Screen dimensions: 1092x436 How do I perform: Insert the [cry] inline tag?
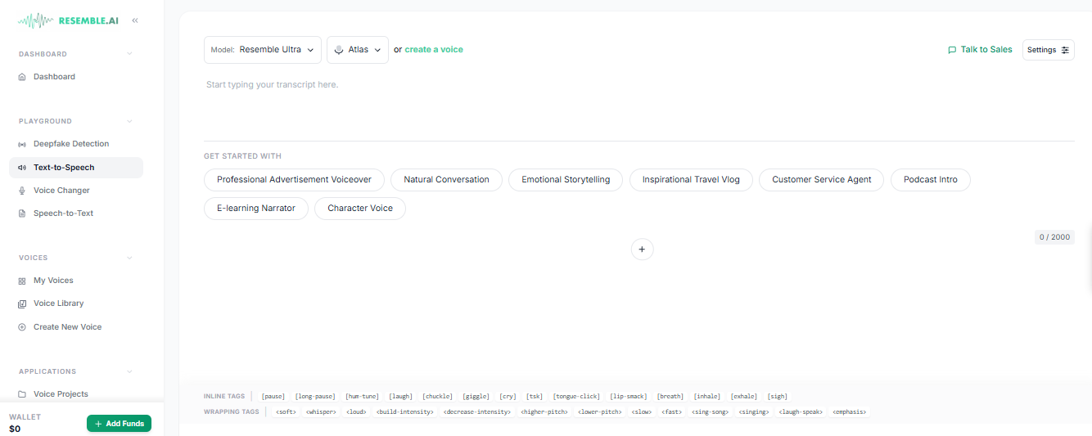tap(508, 397)
